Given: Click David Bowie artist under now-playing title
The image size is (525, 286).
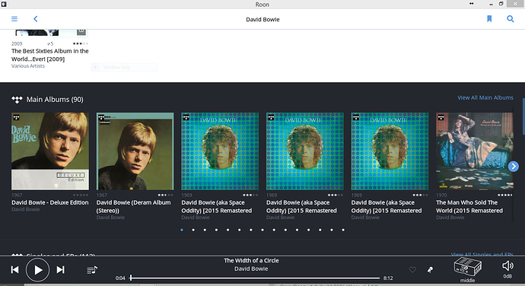Looking at the screenshot, I should click(251, 269).
